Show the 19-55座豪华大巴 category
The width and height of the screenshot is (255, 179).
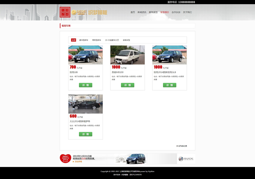pos(112,40)
